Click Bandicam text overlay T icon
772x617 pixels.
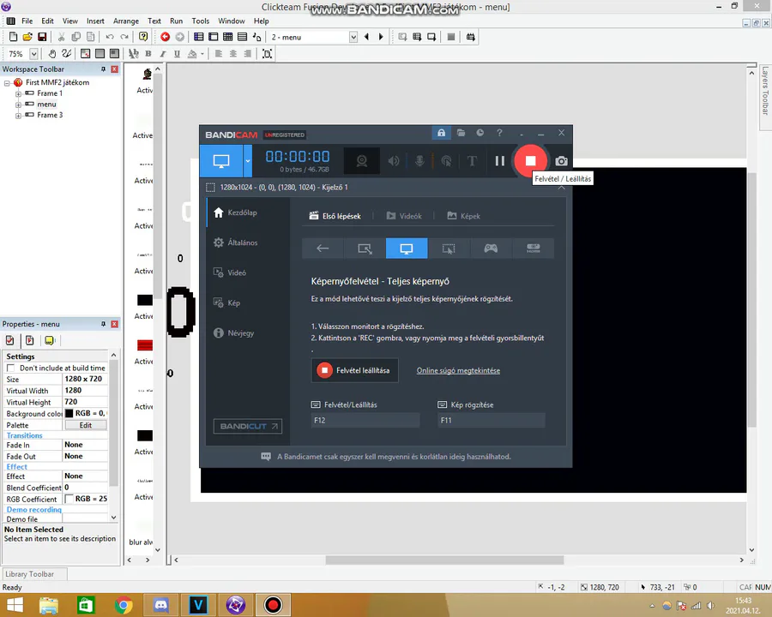pyautogui.click(x=472, y=161)
